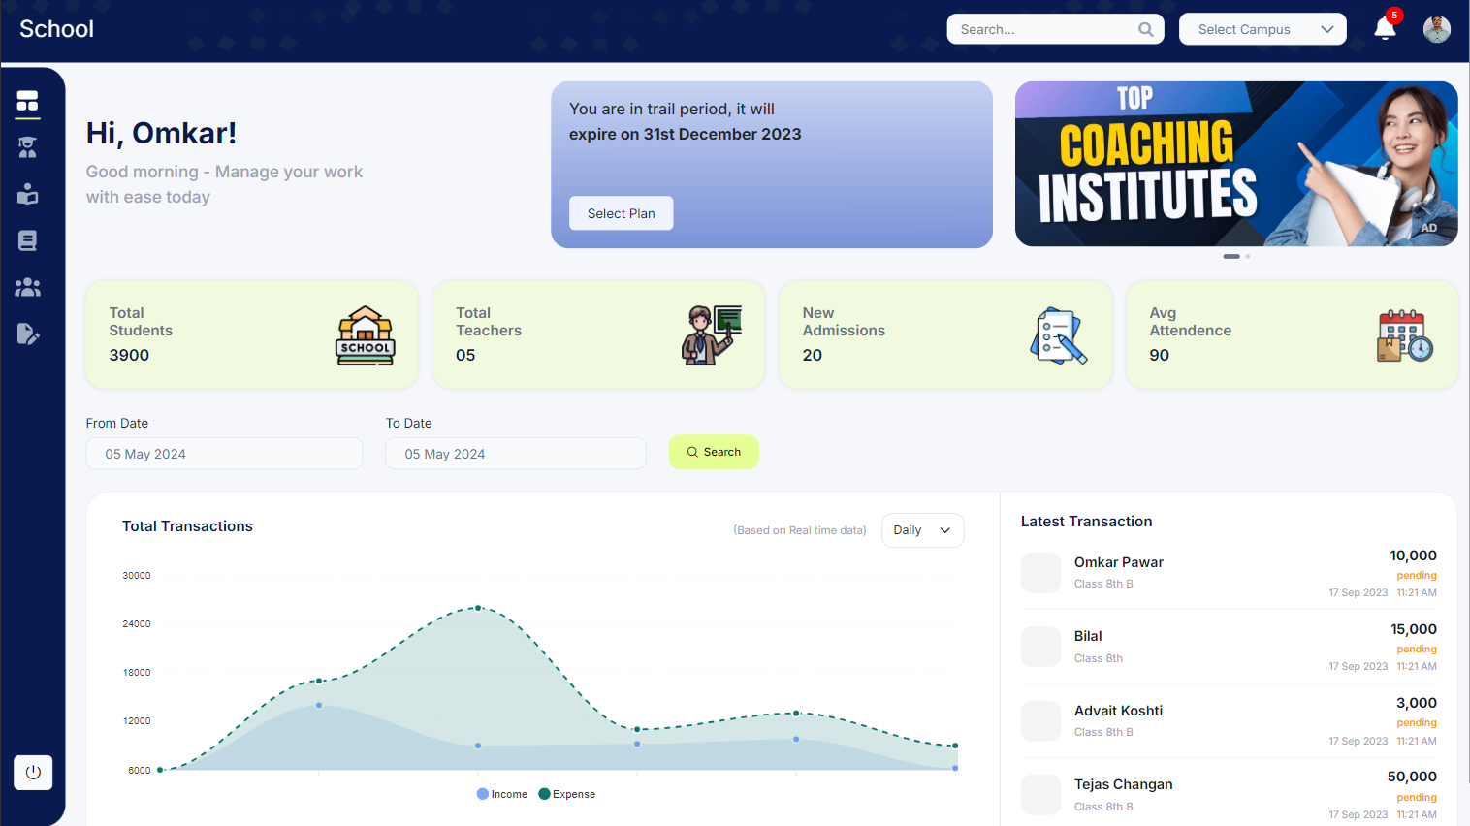Click the Total Students card
The image size is (1470, 826).
pyautogui.click(x=252, y=334)
